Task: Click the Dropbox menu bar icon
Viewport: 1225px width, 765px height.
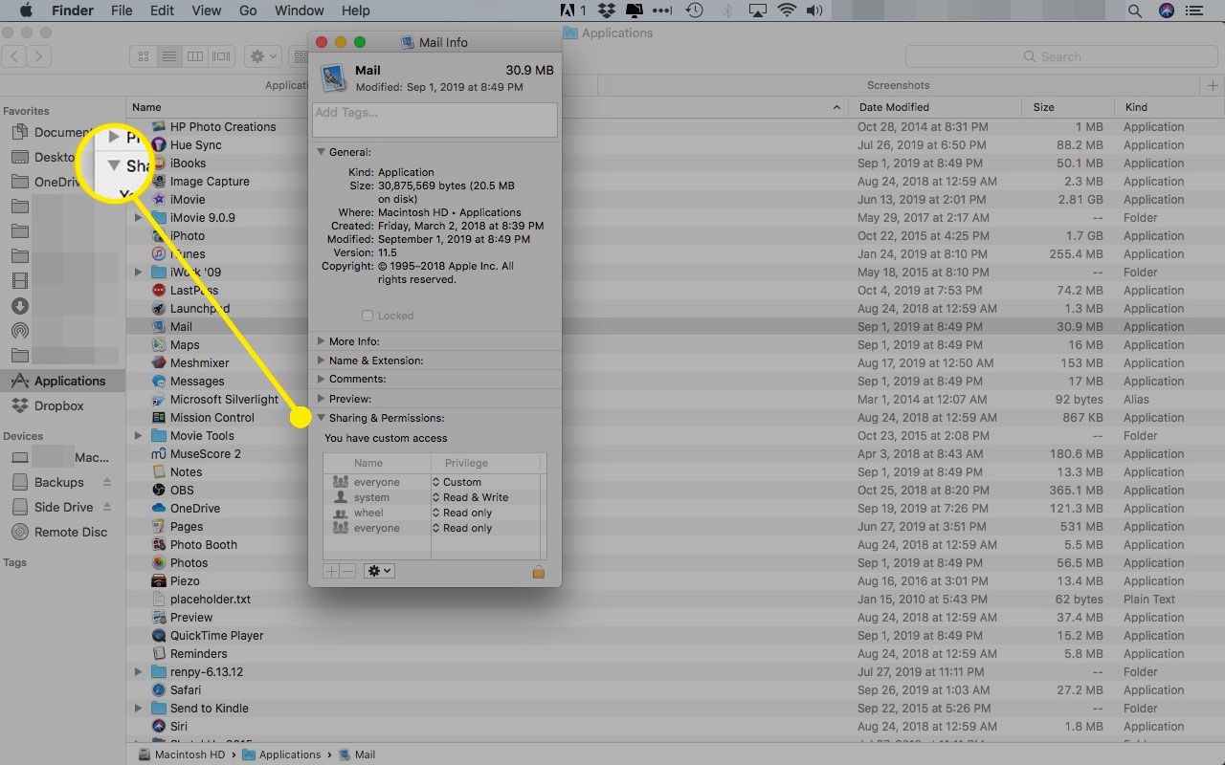Action: click(606, 11)
